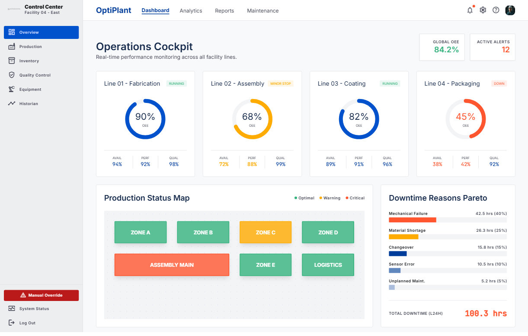The image size is (528, 336).
Task: Open the settings gear icon
Action: point(483,10)
